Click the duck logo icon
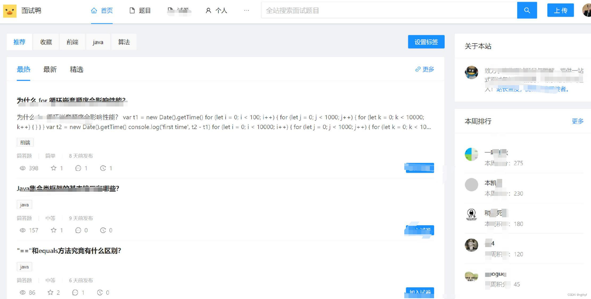 pyautogui.click(x=10, y=11)
